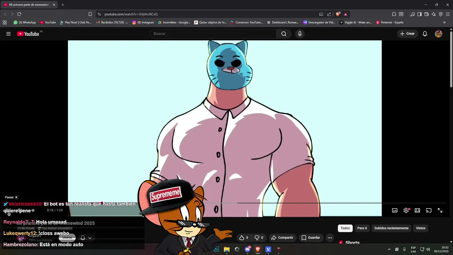This screenshot has height=255, width=453.
Task: Select the Todos filter chip
Action: point(345,228)
